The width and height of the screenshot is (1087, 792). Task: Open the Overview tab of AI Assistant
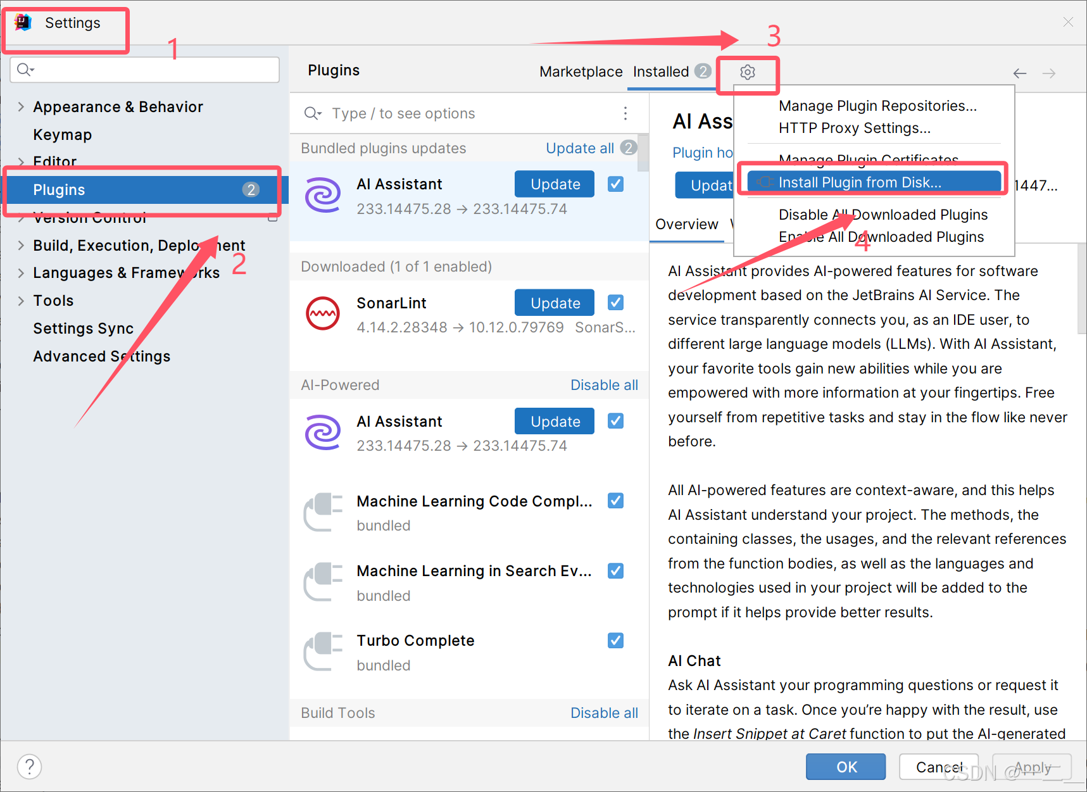[686, 224]
